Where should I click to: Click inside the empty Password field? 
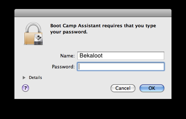121,67
